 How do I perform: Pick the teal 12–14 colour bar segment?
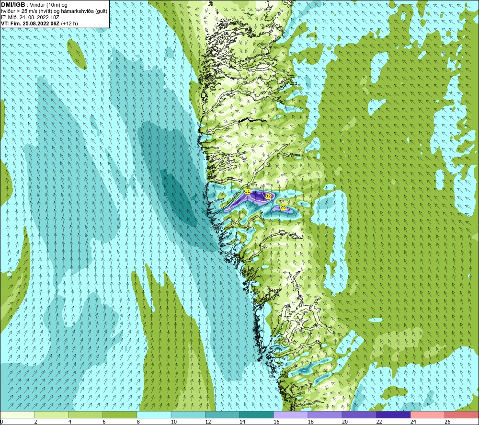click(222, 415)
